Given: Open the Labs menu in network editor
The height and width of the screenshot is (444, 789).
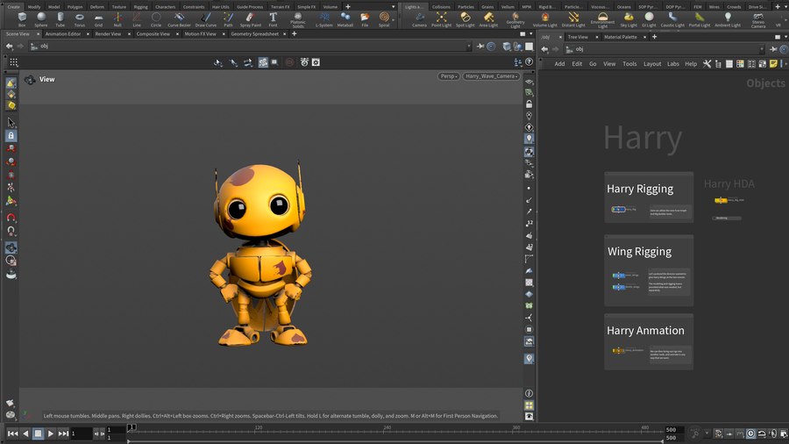Looking at the screenshot, I should coord(673,64).
